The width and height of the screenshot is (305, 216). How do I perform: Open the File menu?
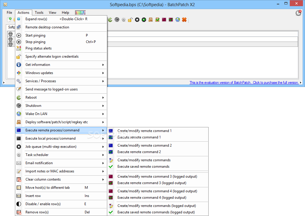coord(9,12)
